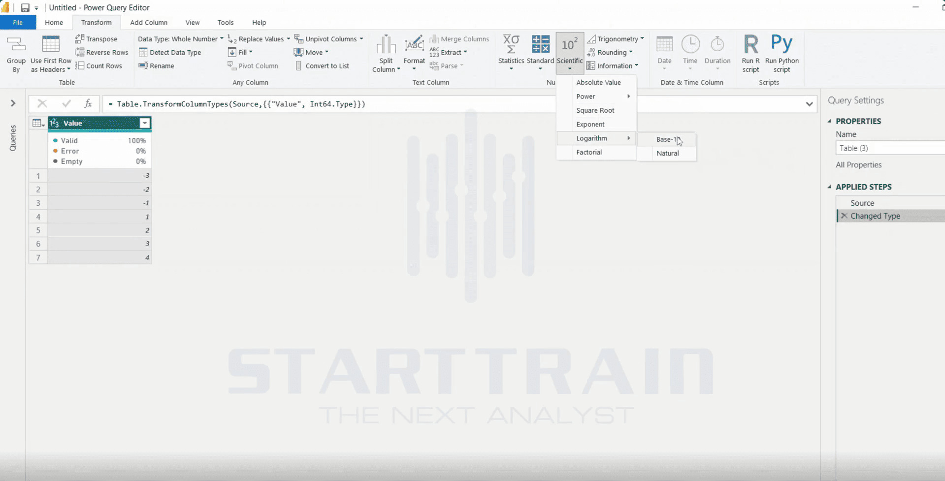
Task: Choose Absolute Value from Scientific menu
Action: pos(598,82)
